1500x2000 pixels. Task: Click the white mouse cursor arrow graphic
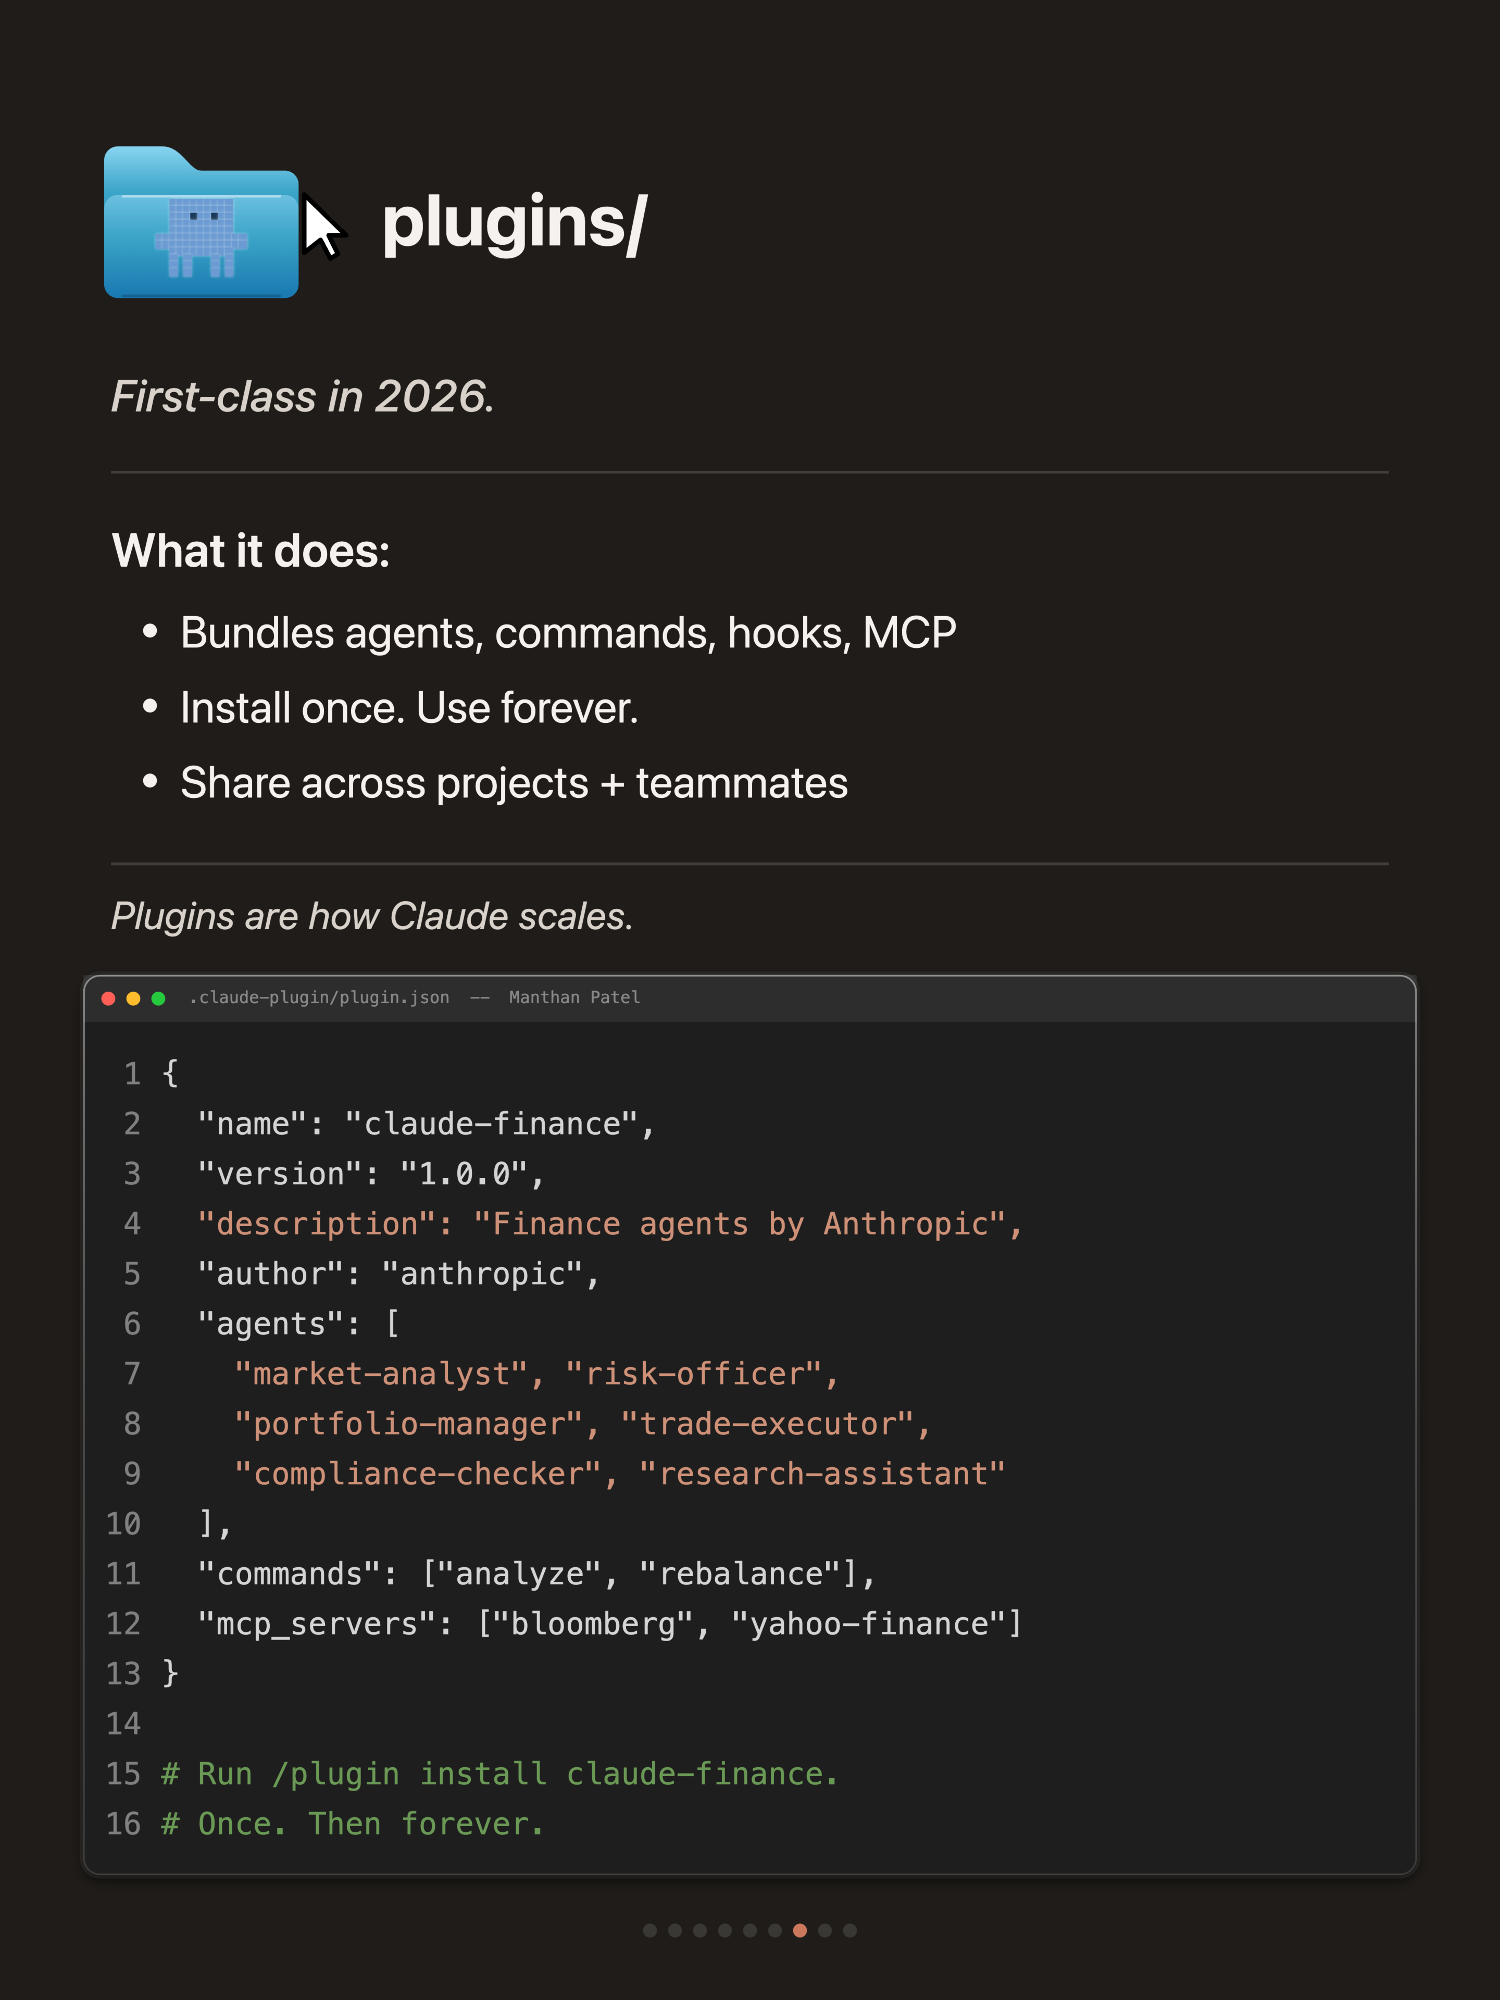tap(323, 228)
